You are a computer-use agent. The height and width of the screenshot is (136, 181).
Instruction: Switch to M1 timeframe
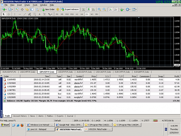[57, 14]
